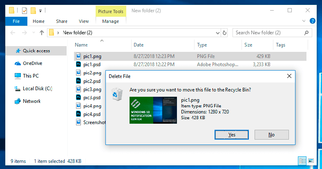Click the search magnifier icon
The width and height of the screenshot is (322, 169).
point(306,33)
